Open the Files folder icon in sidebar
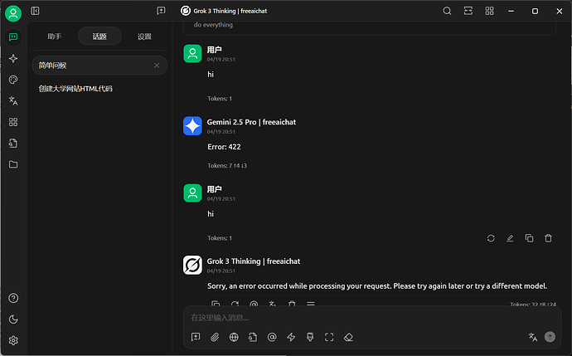Image resolution: width=572 pixels, height=356 pixels. point(13,164)
